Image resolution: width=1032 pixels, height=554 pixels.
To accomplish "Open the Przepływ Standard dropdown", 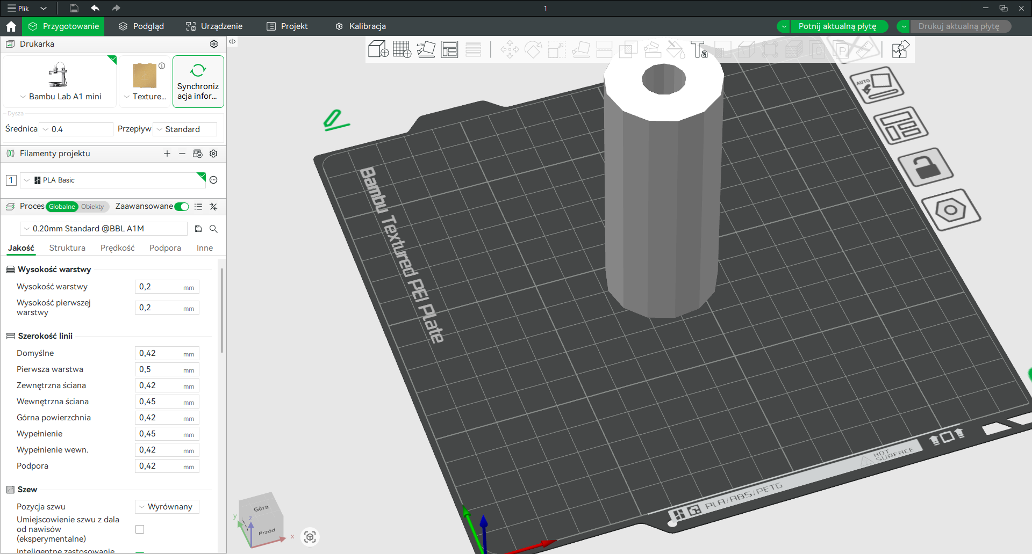I will click(x=185, y=129).
